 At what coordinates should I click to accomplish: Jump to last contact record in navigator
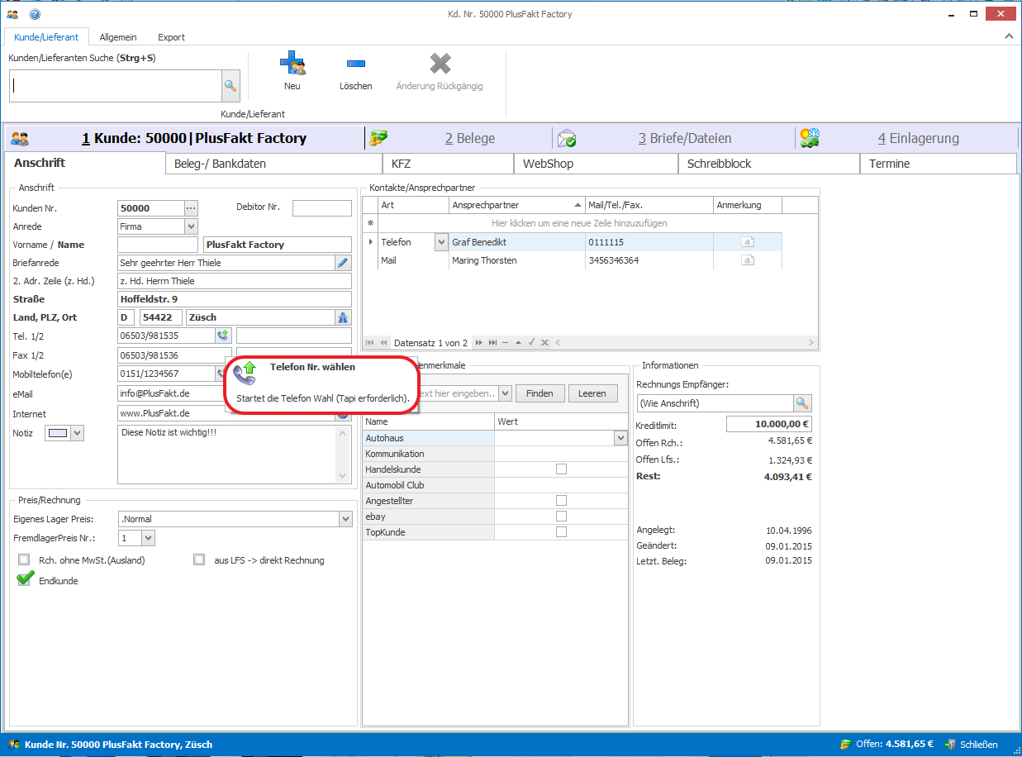[x=492, y=343]
